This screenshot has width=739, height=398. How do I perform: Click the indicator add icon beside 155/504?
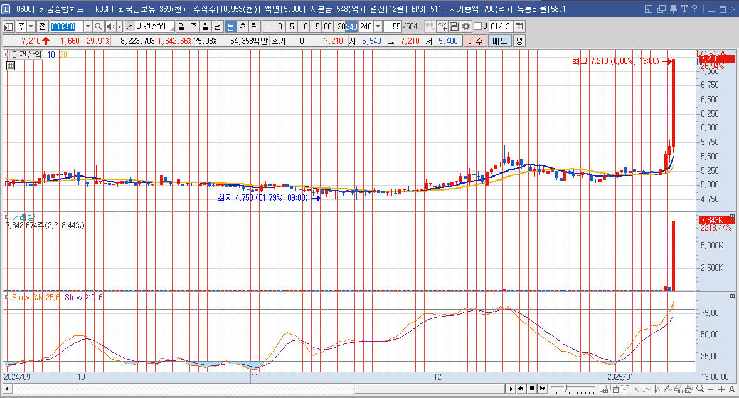pos(430,26)
